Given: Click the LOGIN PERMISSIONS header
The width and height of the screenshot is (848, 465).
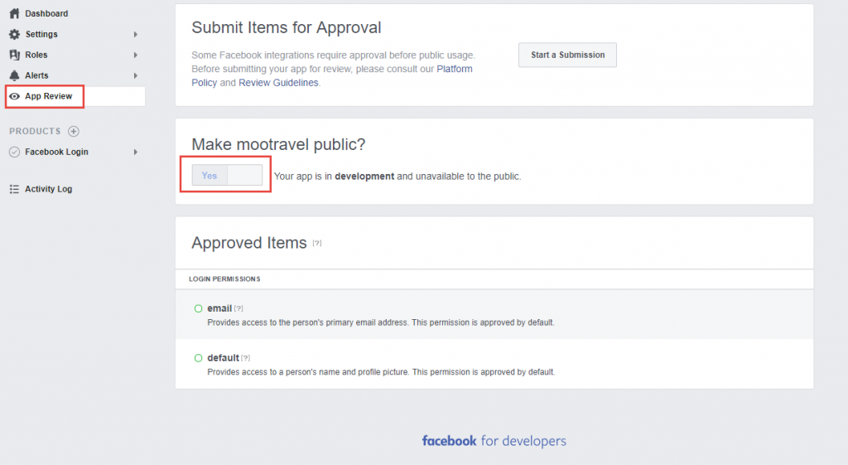Looking at the screenshot, I should [224, 279].
